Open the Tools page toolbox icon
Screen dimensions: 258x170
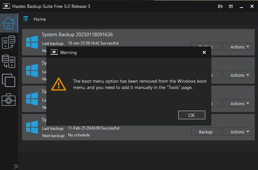click(9, 99)
